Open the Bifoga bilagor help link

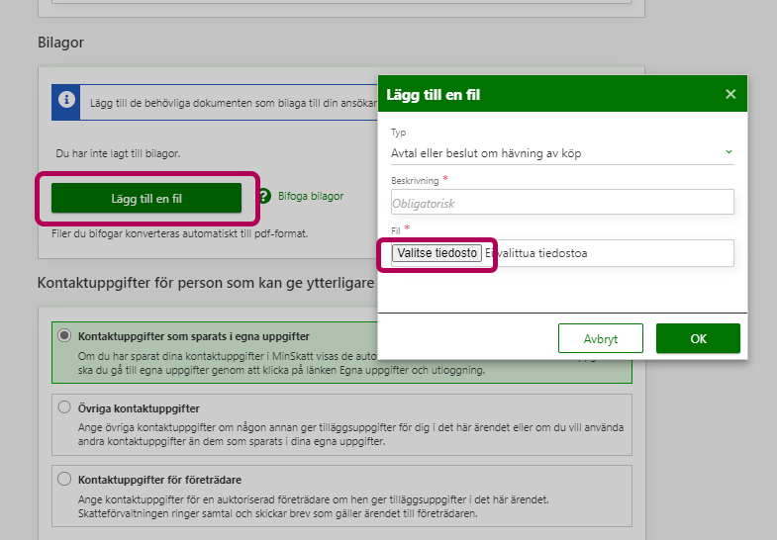[x=311, y=197]
